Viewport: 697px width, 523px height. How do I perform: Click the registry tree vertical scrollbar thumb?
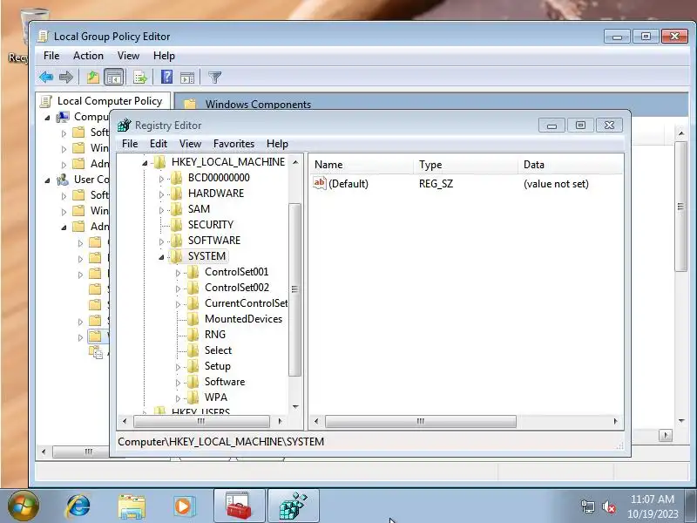pyautogui.click(x=294, y=289)
